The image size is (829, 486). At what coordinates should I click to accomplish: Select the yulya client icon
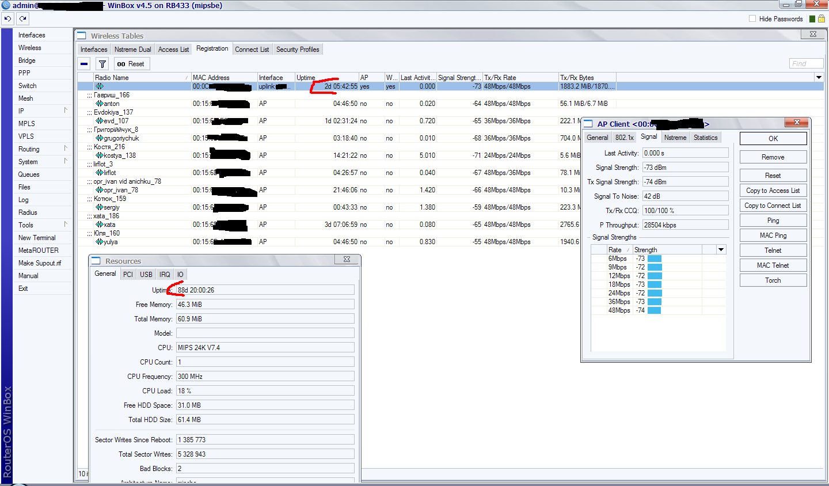click(x=100, y=242)
